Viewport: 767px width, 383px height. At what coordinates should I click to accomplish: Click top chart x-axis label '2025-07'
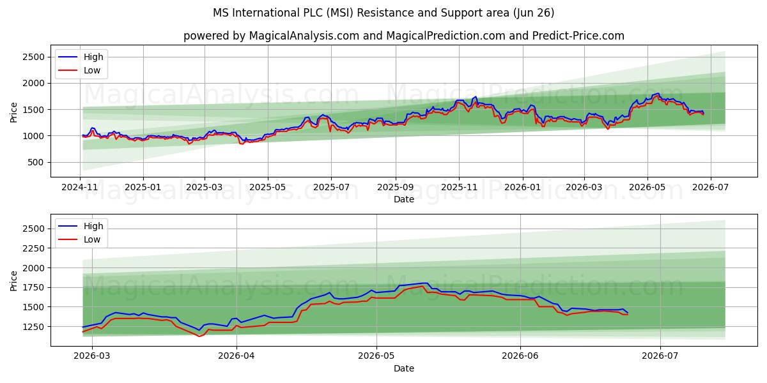[x=330, y=188]
